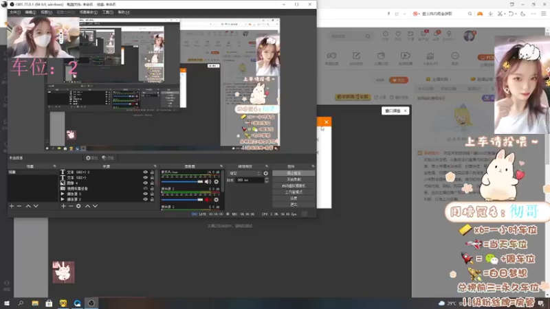Click the browser undo arrow icon
550x309 pixels.
pyautogui.click(x=511, y=14)
